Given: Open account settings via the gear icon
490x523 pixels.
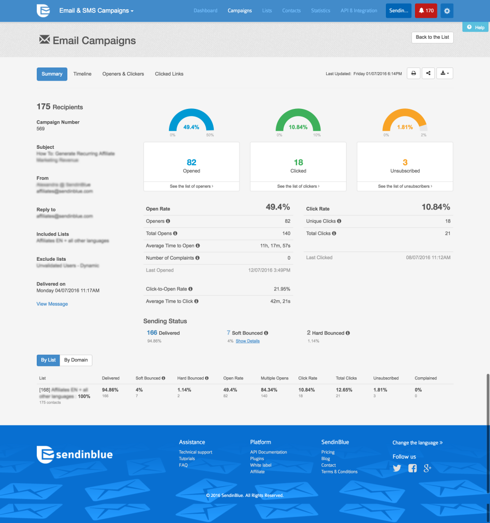Looking at the screenshot, I should tap(447, 10).
